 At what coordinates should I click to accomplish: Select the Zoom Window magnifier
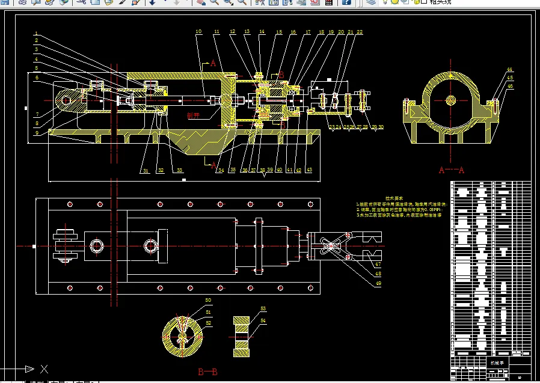coord(228,2)
